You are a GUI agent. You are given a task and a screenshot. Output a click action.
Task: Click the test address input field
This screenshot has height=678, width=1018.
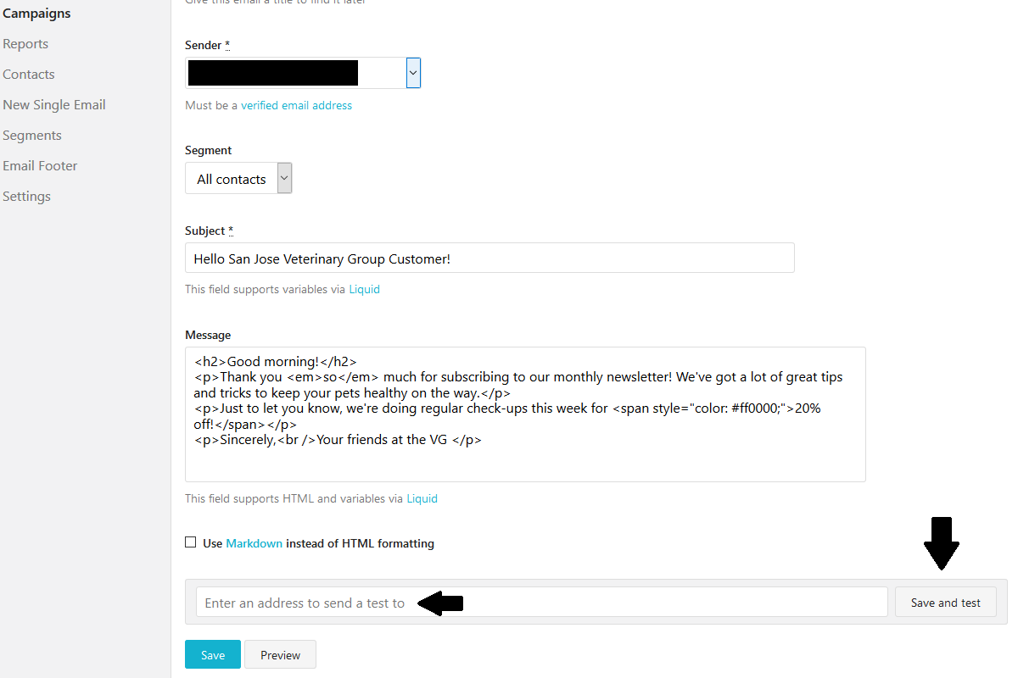[x=541, y=603]
